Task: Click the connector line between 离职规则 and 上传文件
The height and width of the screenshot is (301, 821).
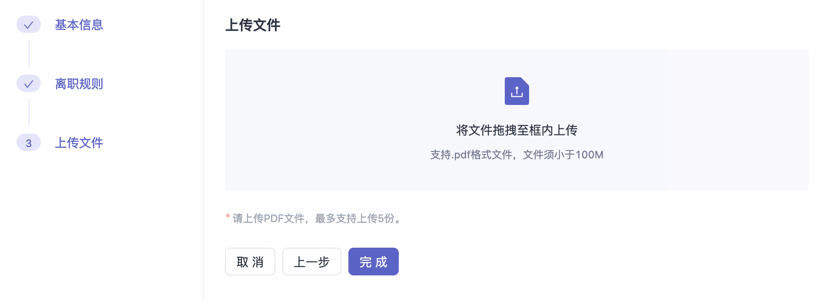Action: tap(29, 113)
